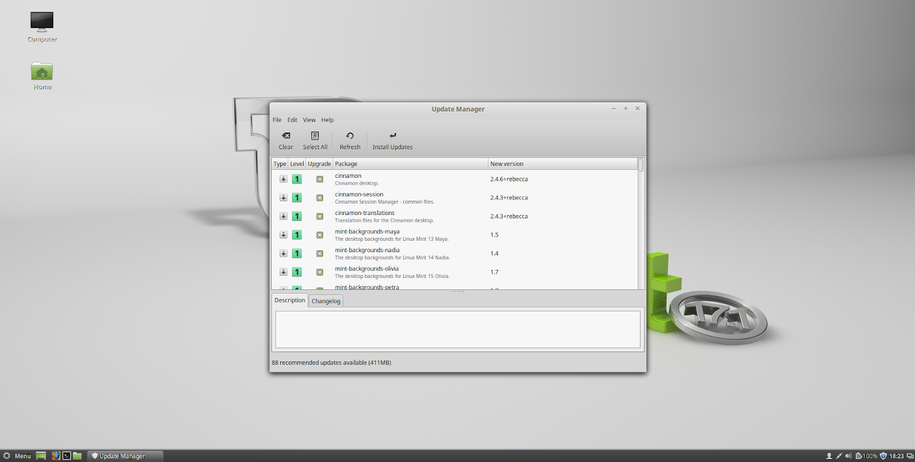Open the network connection tray icon
This screenshot has width=915, height=462.
point(839,456)
